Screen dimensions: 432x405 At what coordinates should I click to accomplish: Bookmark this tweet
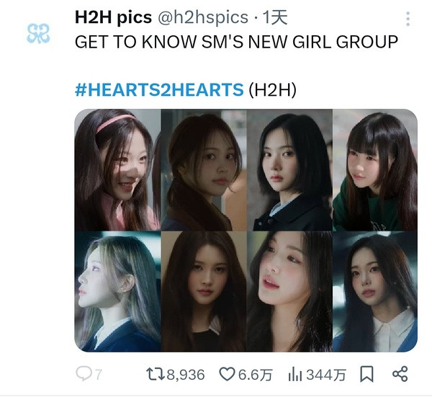[366, 374]
